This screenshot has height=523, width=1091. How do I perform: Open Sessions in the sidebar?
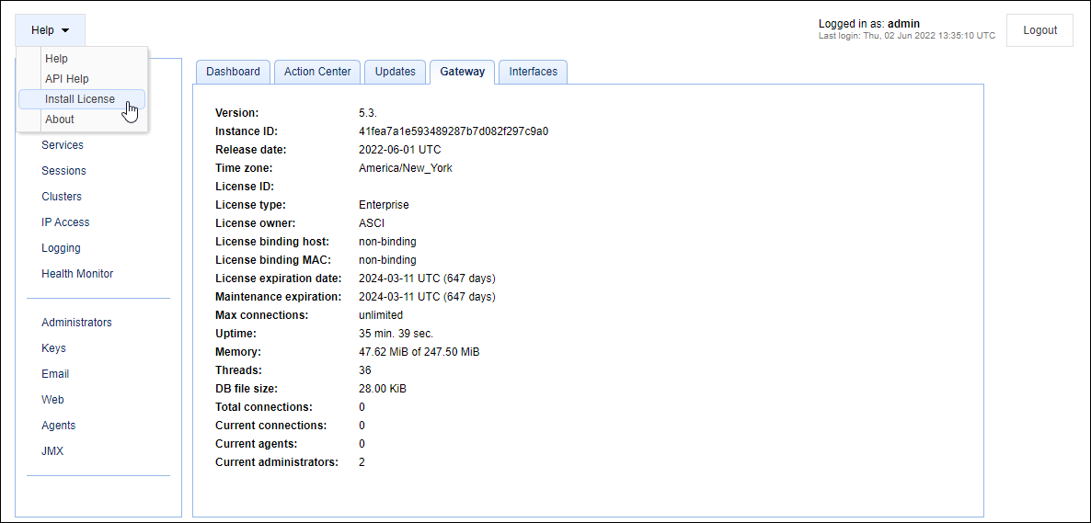[x=64, y=171]
